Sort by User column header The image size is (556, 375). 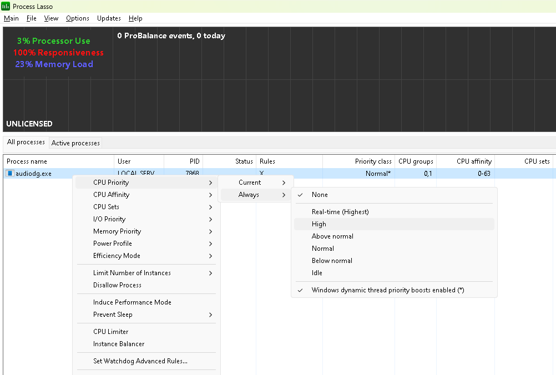click(139, 161)
